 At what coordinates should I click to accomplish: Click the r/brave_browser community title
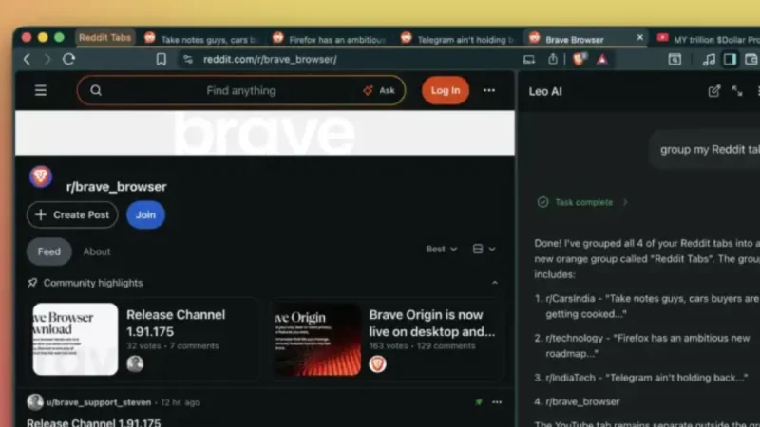116,187
